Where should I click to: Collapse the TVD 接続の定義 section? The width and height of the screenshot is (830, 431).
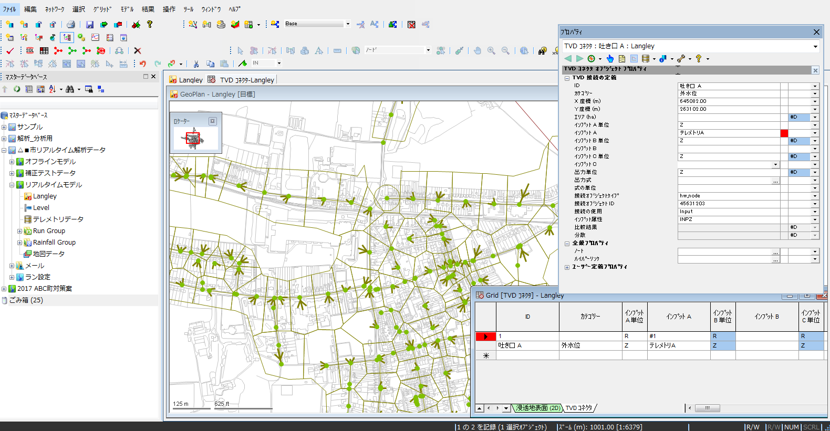[567, 78]
